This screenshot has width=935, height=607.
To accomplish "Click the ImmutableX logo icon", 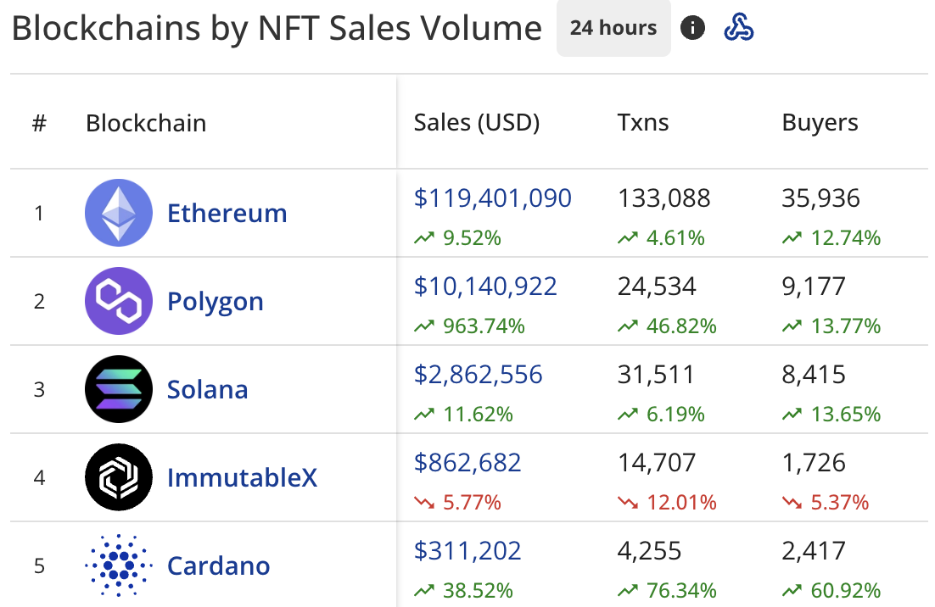I will [119, 477].
